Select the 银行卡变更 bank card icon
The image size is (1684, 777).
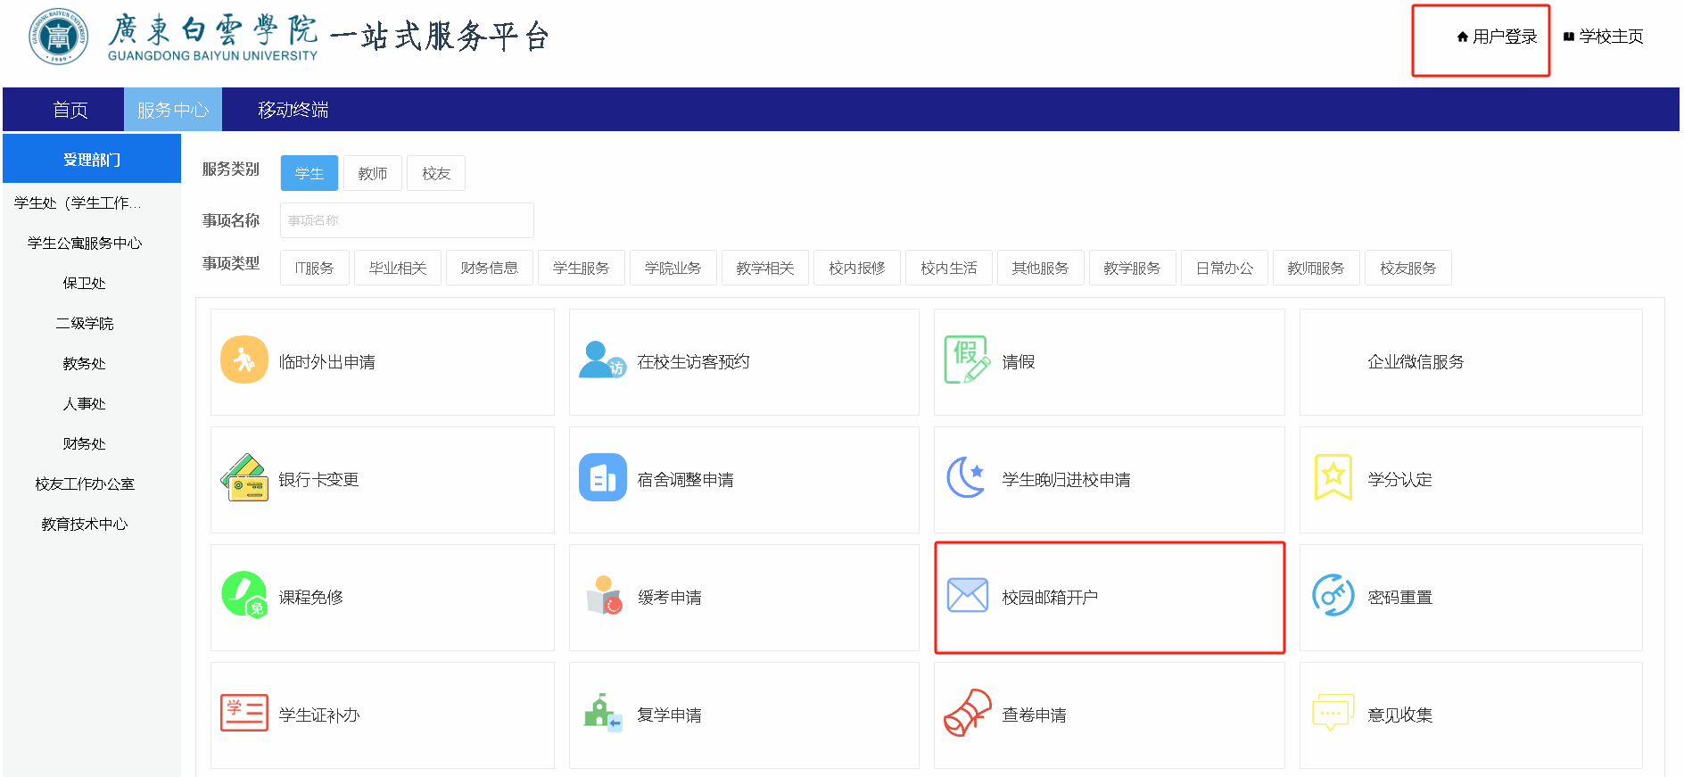(x=244, y=478)
